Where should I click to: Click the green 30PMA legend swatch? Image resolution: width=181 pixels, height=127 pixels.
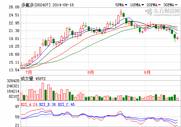coord(176,5)
